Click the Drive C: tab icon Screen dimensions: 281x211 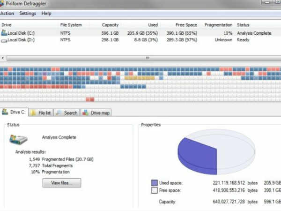(x=5, y=112)
